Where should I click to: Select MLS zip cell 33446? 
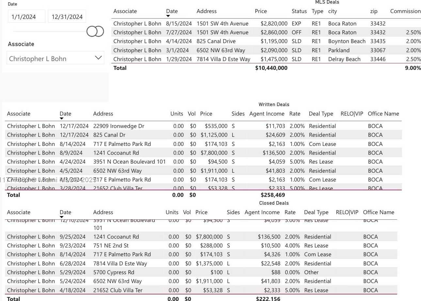(378, 59)
